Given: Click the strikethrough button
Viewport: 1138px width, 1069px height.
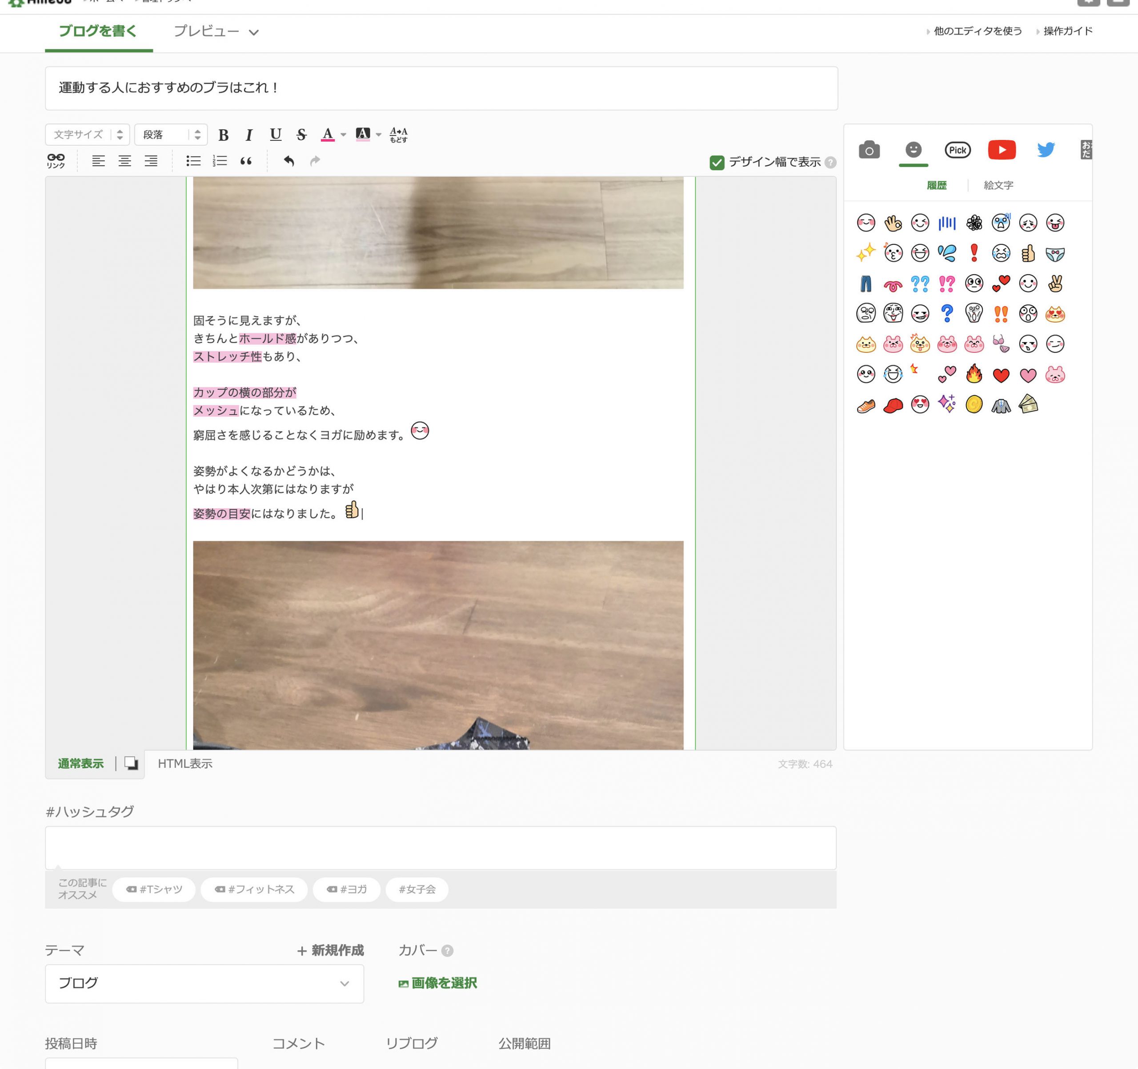Looking at the screenshot, I should [x=302, y=135].
